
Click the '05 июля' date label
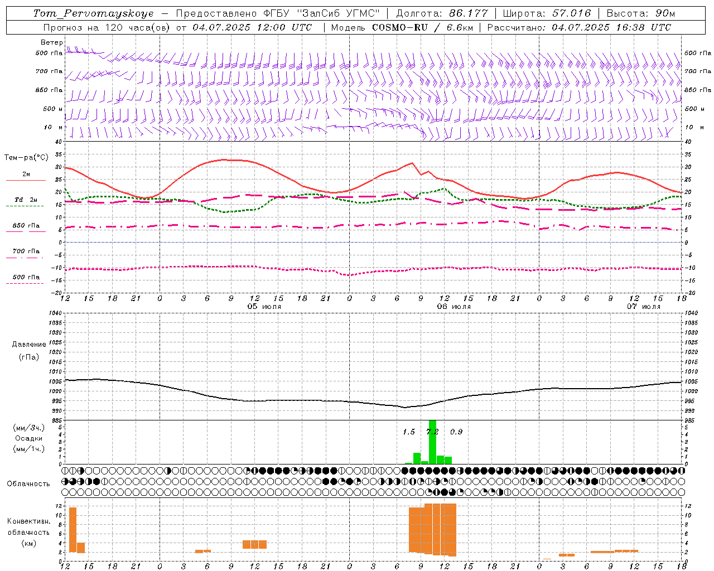tap(264, 307)
